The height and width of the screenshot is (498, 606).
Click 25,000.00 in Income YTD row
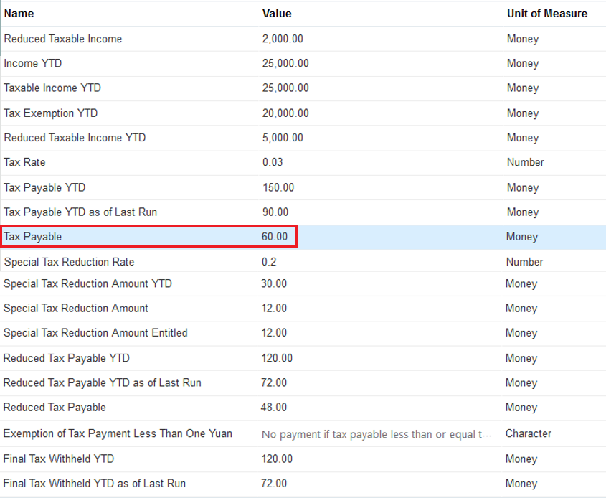(285, 63)
